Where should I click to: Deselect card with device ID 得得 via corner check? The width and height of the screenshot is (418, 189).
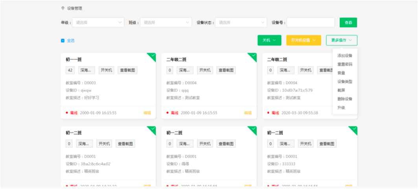coord(253,129)
